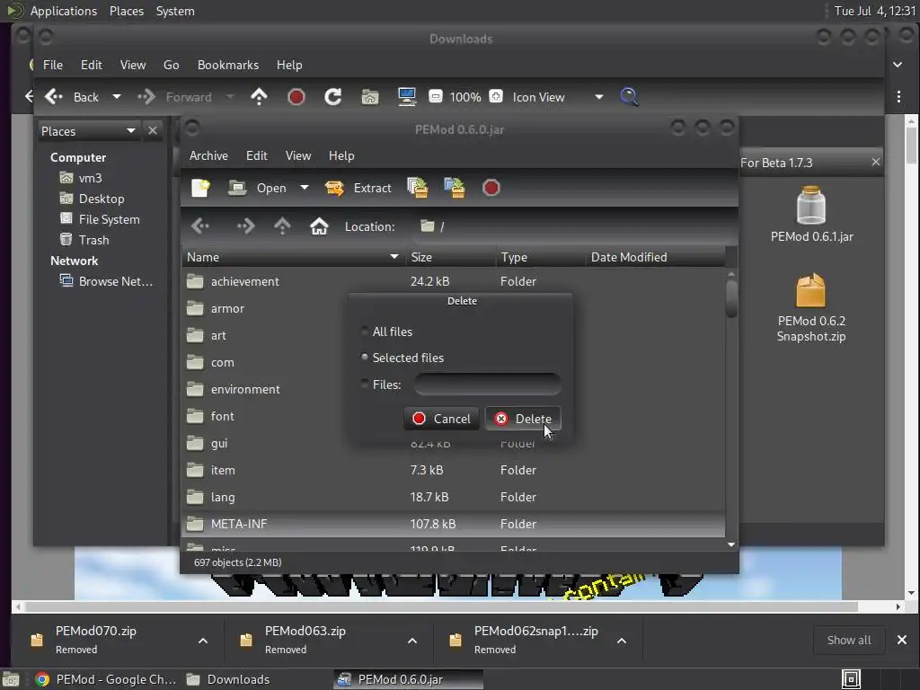Click the Files pattern text field
The height and width of the screenshot is (690, 920).
point(487,385)
